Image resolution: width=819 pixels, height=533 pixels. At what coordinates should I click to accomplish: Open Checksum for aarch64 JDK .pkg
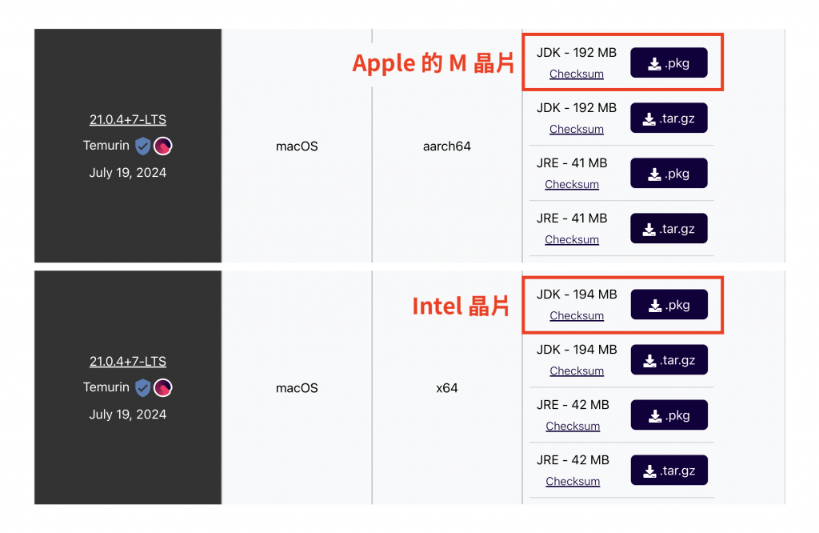click(576, 74)
